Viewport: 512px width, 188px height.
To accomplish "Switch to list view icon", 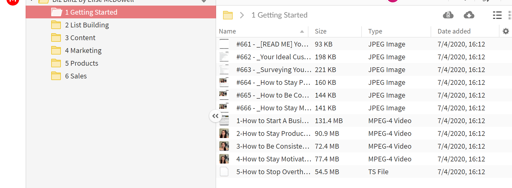I will coord(497,15).
